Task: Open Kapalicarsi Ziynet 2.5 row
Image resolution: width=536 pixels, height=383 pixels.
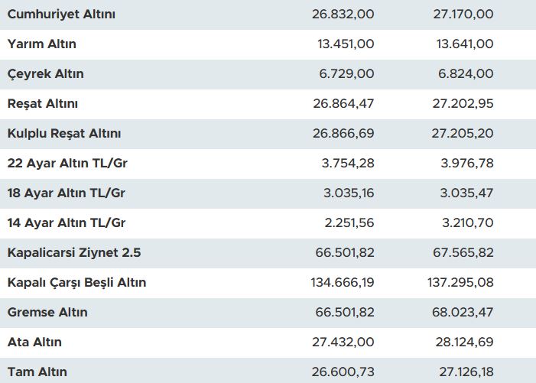Action: 74,253
